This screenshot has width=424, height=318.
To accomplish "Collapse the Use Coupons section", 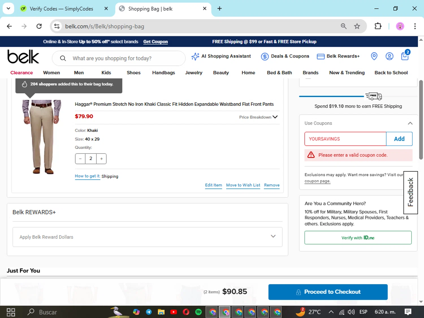I will [x=410, y=123].
